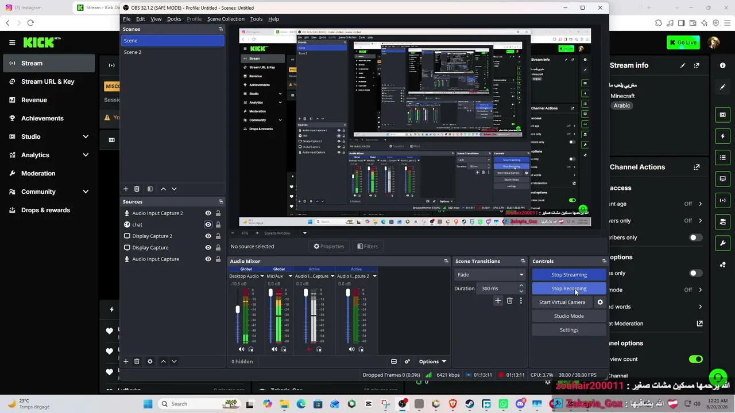Add a new source with plus icon
Screen dimensions: 735x413
tap(126, 361)
